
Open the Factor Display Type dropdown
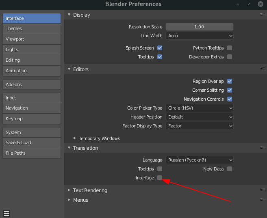coord(200,126)
